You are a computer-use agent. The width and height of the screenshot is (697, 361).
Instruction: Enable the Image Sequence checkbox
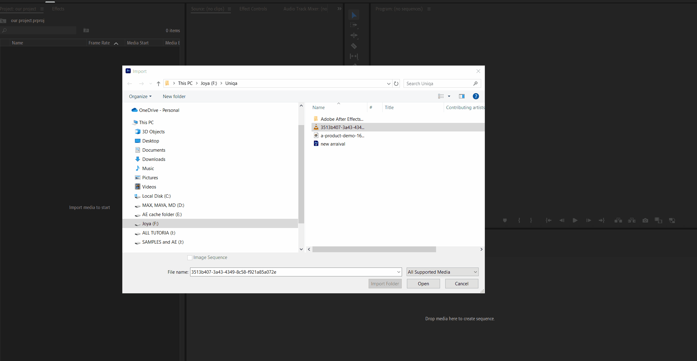[x=190, y=258]
